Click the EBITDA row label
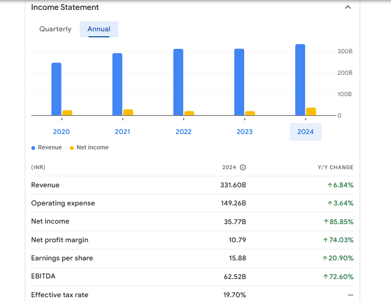This screenshot has height=301, width=391. [43, 276]
